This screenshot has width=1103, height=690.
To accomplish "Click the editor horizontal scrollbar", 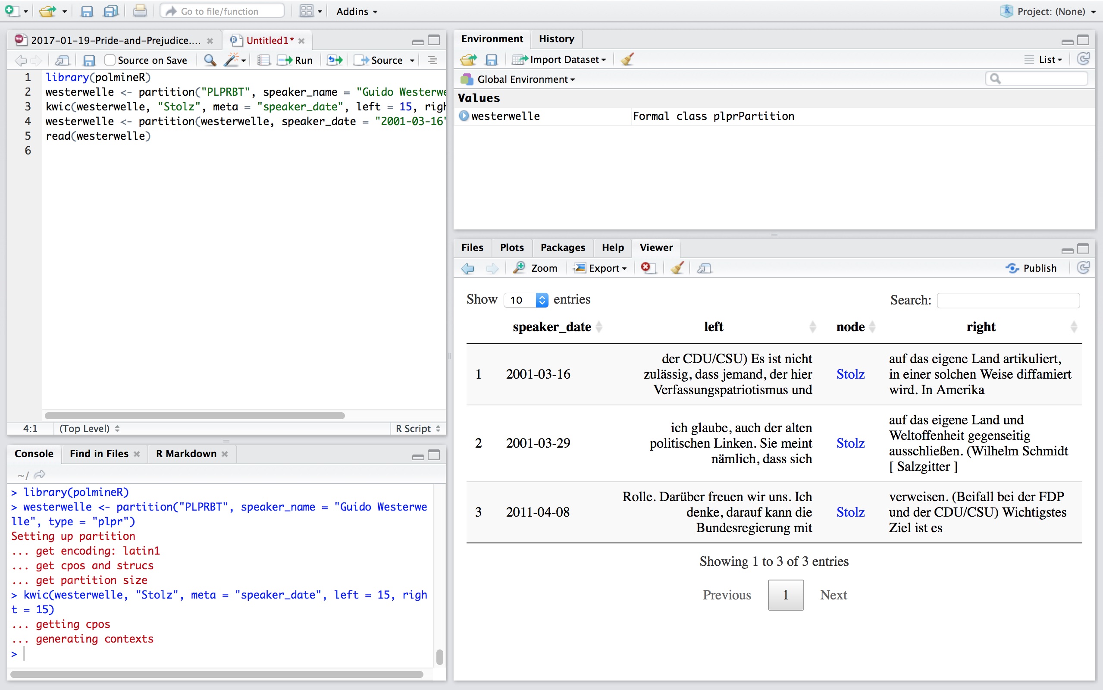I will 195,416.
